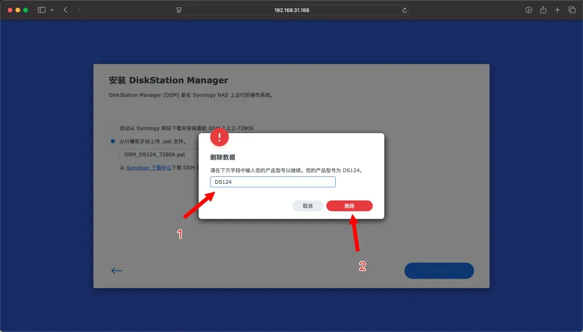Click the yellow minimize window button

pos(18,10)
